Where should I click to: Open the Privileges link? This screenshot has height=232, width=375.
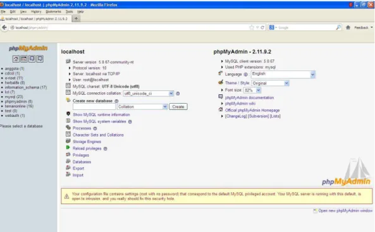click(81, 156)
